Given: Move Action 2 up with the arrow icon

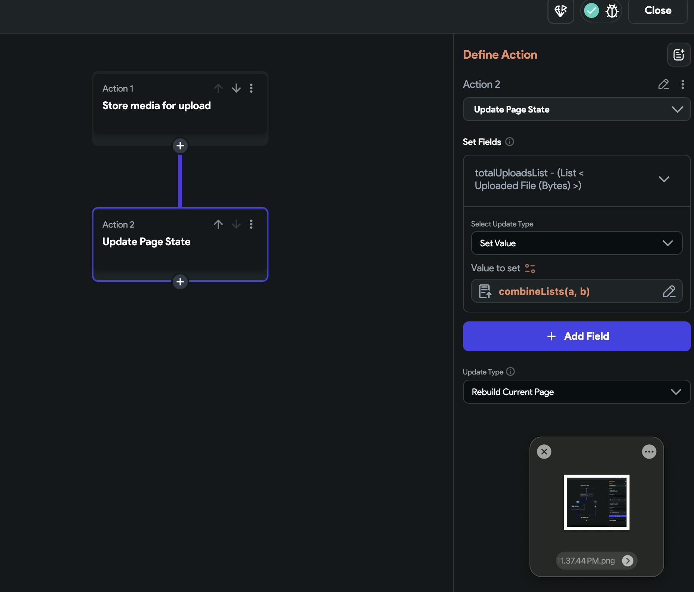Looking at the screenshot, I should [x=218, y=224].
